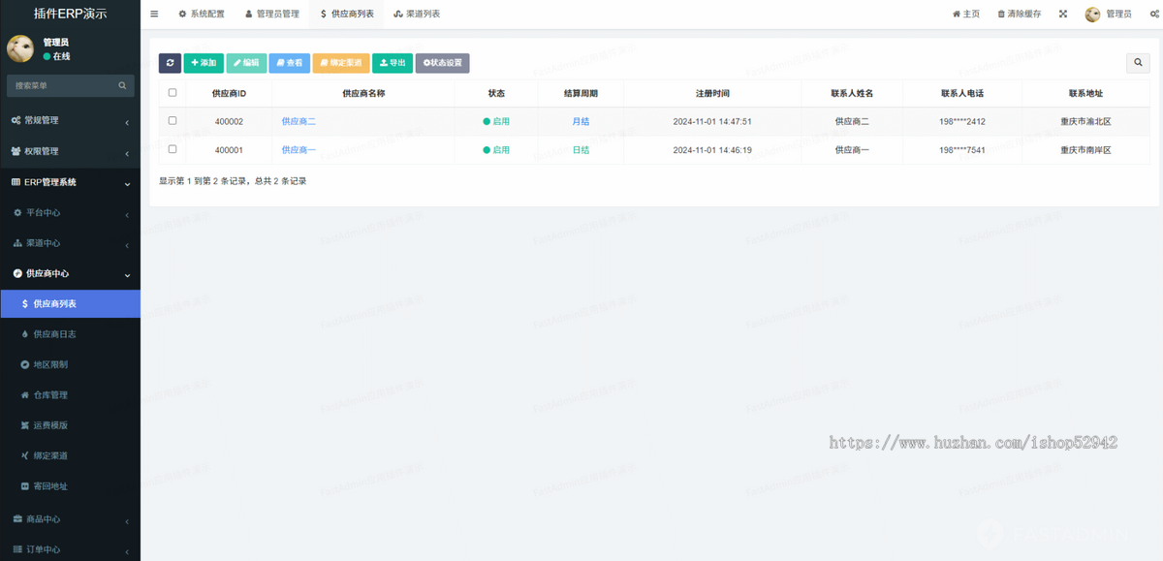Select the 400002 ID cell

pyautogui.click(x=229, y=122)
